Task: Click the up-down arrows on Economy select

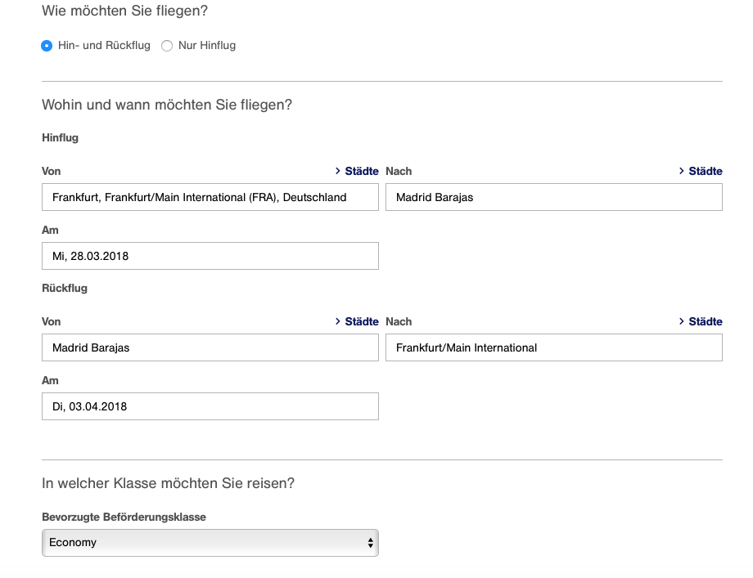Action: 370,542
